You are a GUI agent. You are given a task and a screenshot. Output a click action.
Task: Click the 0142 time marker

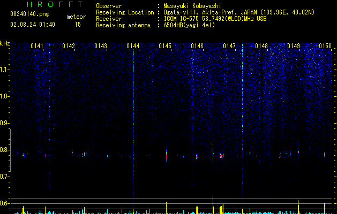pos(69,46)
